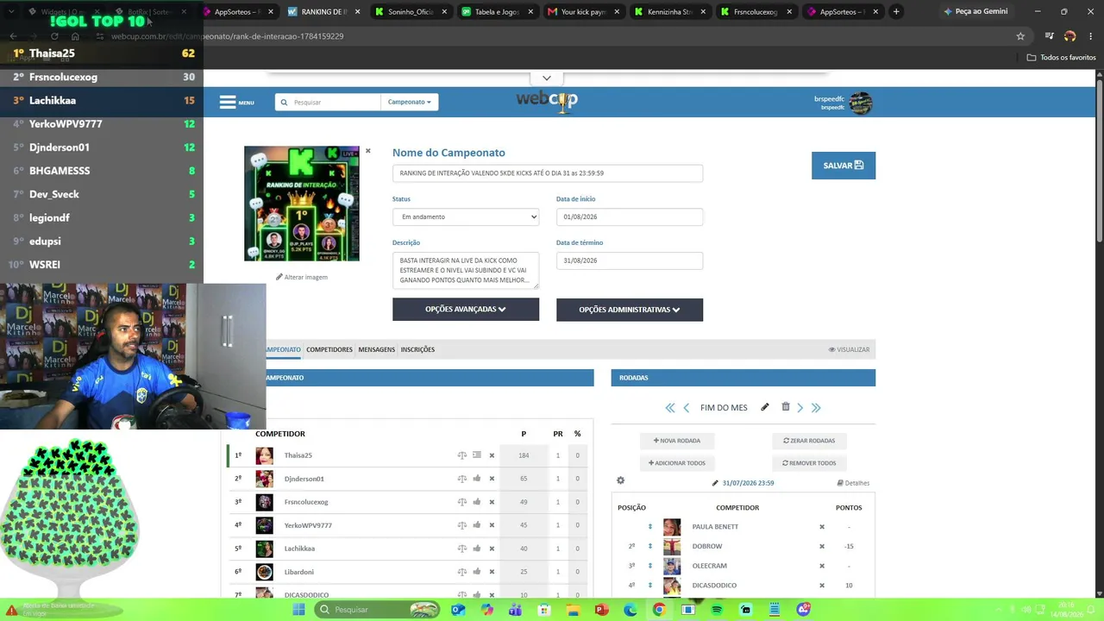Click the Data de início field
This screenshot has height=621, width=1104.
[630, 216]
